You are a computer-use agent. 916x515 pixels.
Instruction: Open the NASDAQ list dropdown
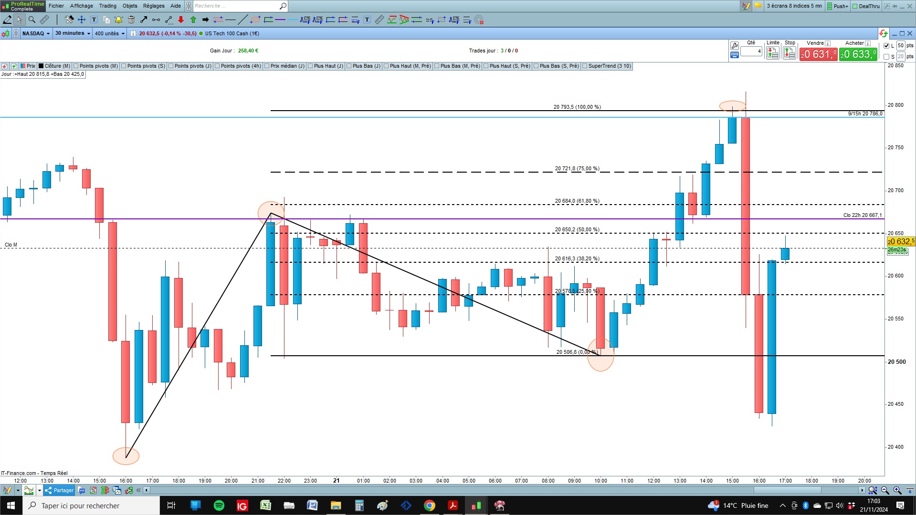36,33
